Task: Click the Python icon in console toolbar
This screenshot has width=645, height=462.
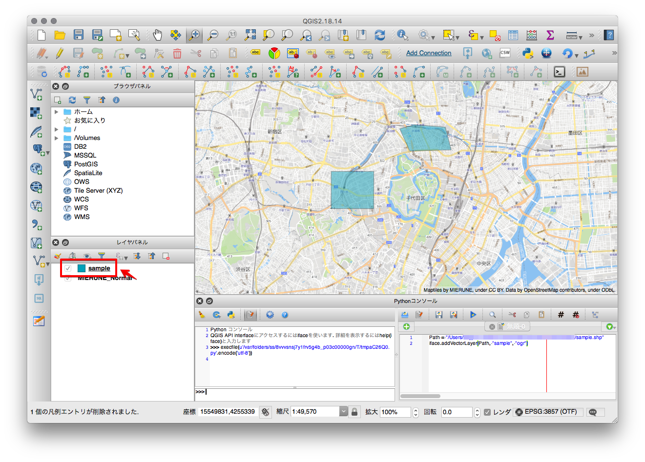Action: (x=231, y=315)
